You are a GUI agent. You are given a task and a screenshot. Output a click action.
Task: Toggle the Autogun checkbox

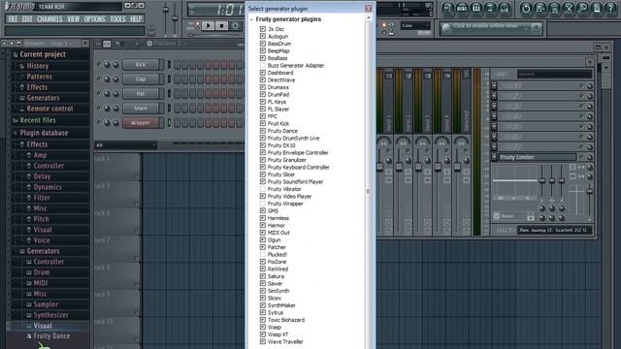tap(263, 36)
